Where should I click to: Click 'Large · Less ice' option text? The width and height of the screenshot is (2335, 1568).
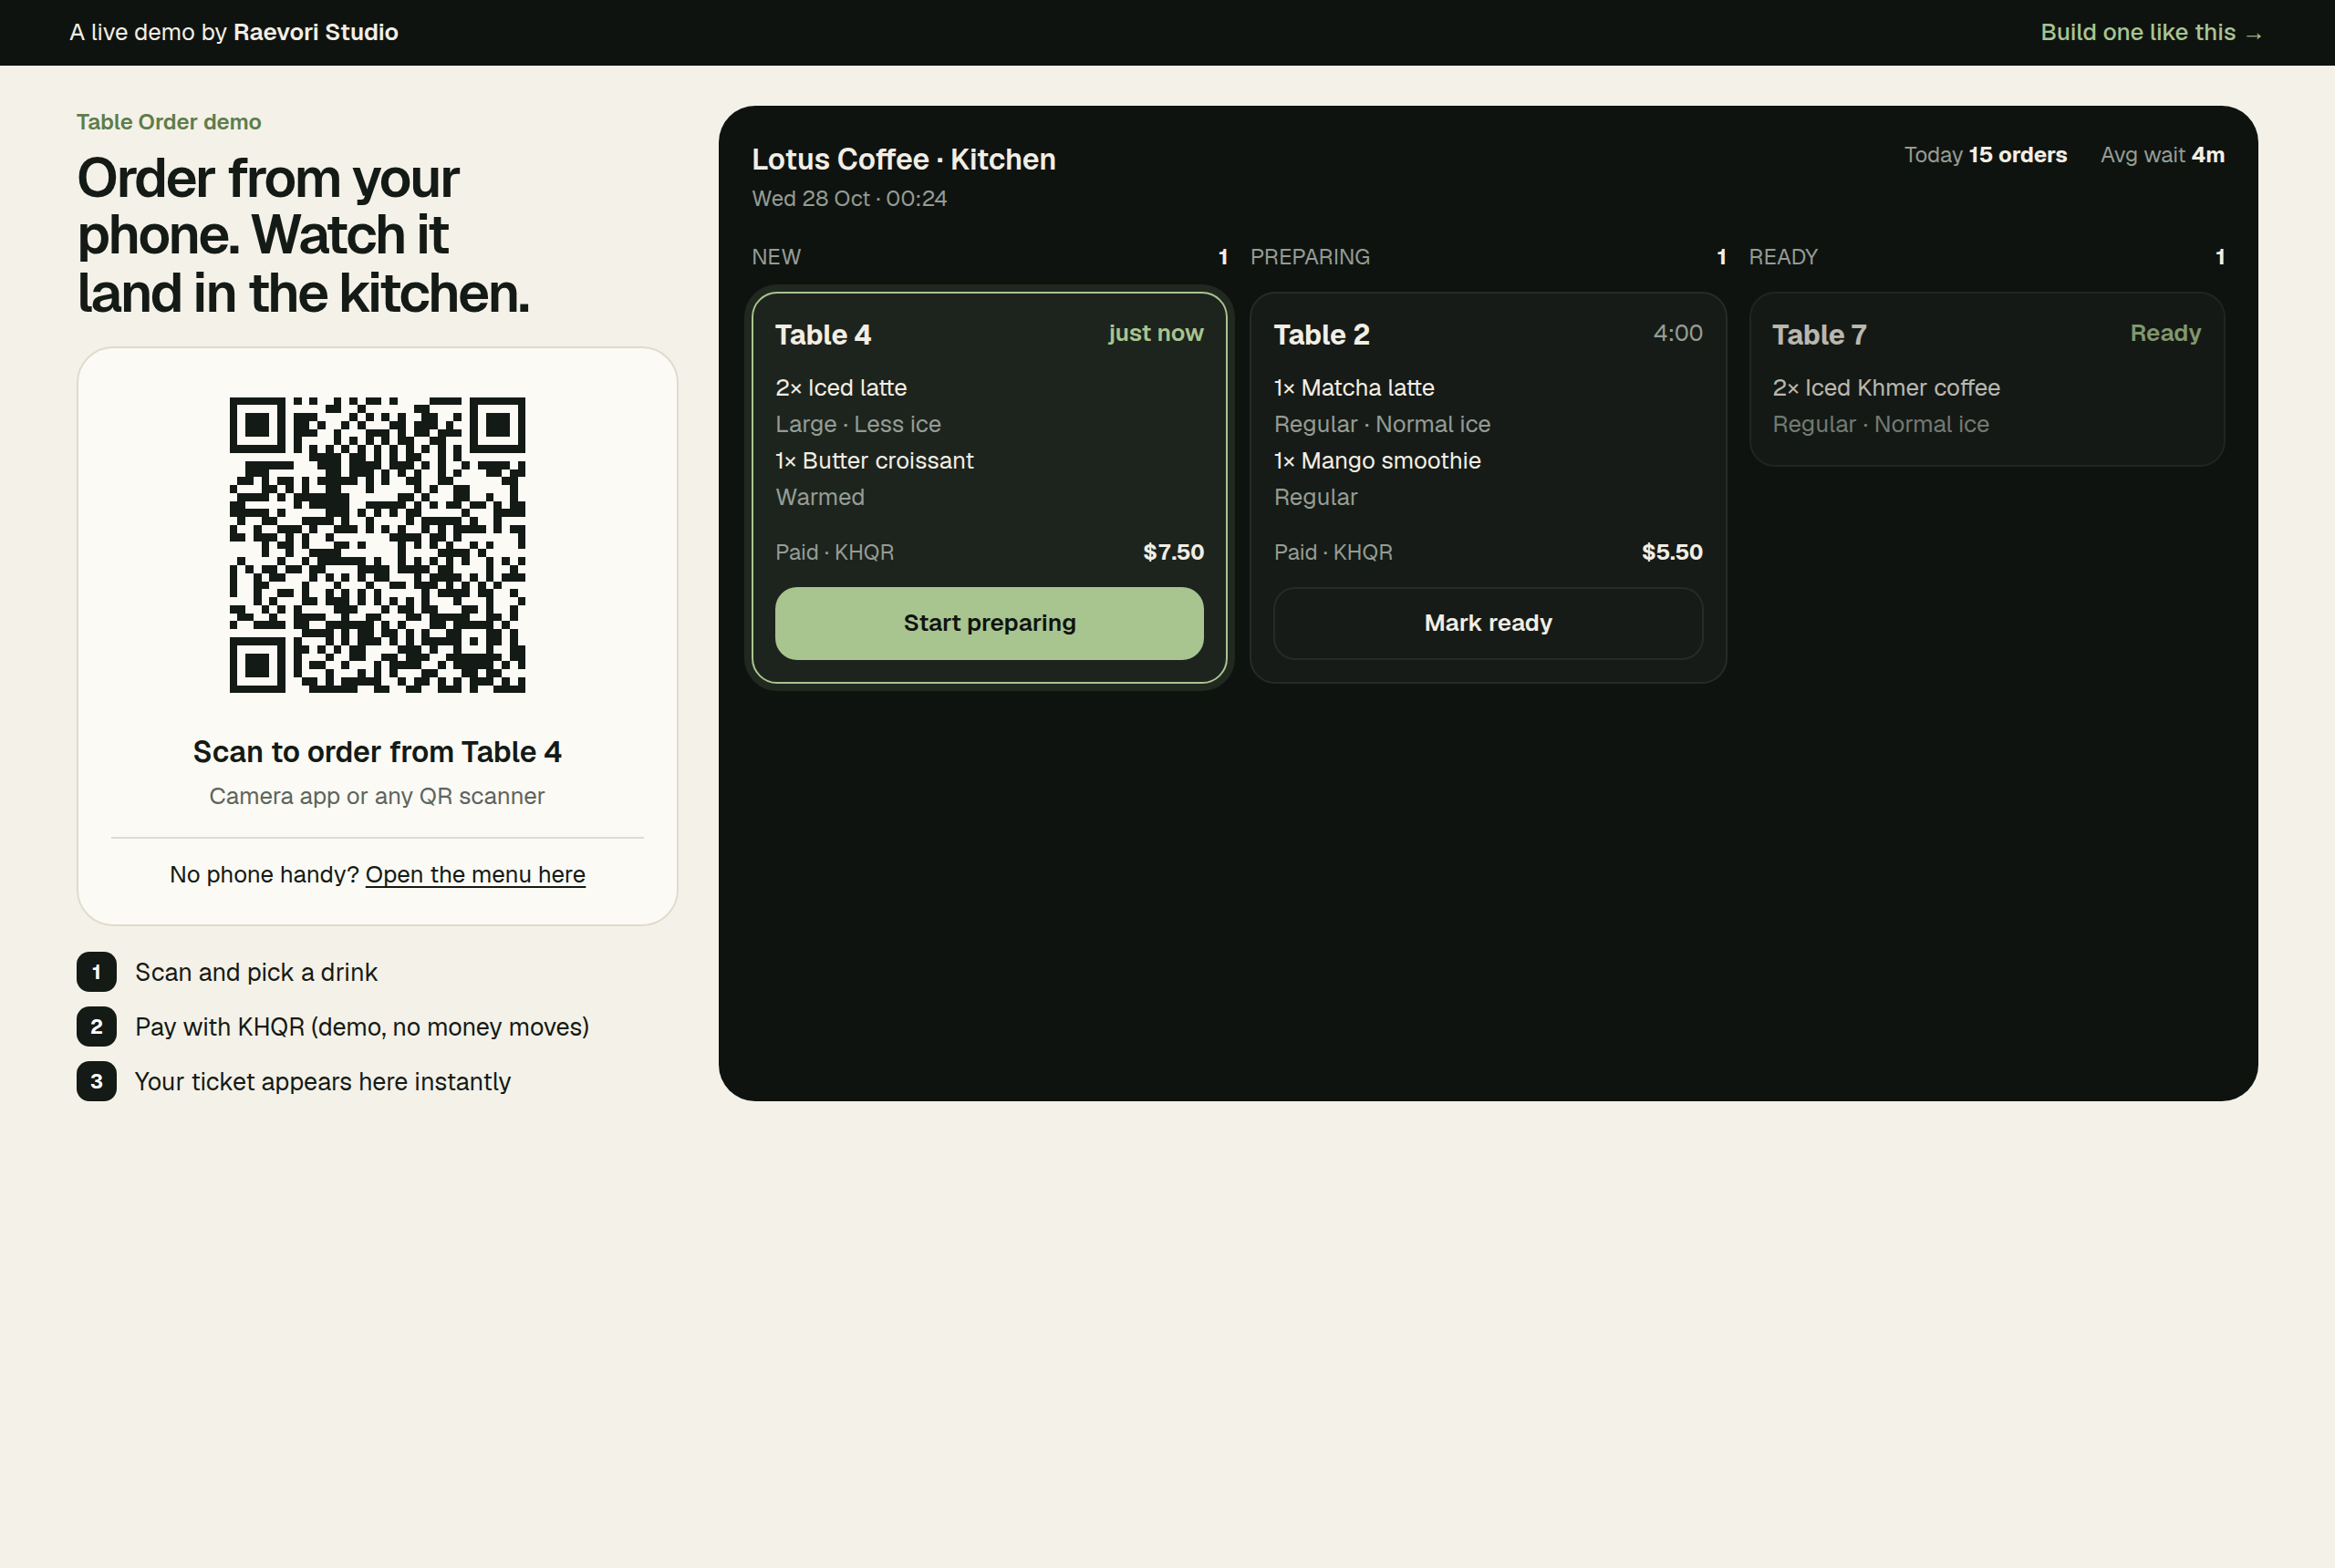tap(858, 424)
